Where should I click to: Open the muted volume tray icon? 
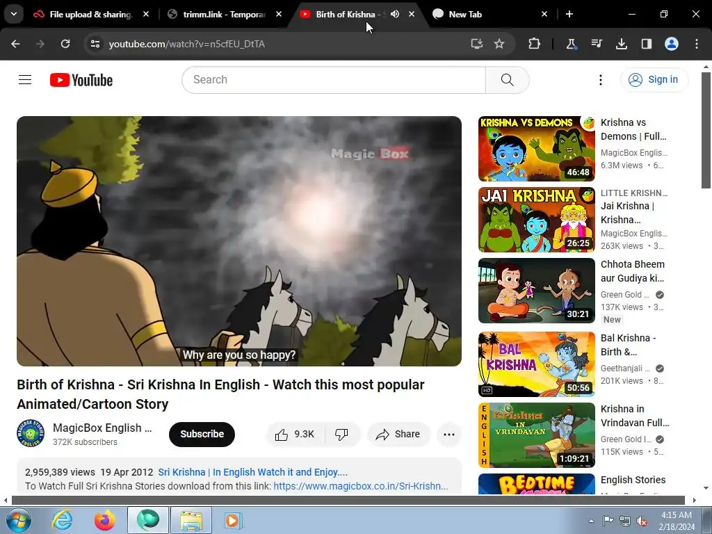[x=642, y=521]
